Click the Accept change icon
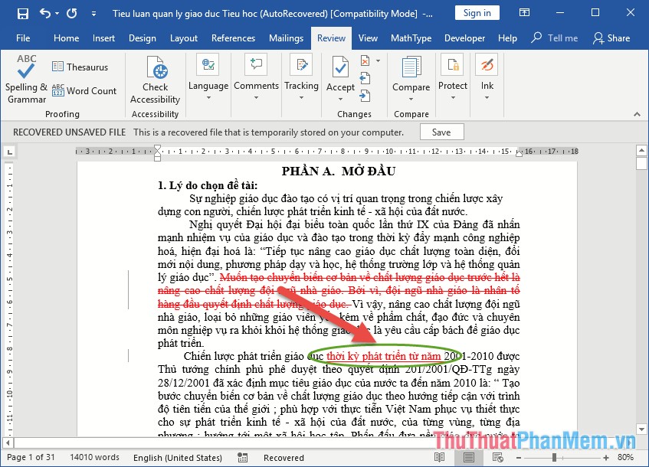Screen dimensions: 649x467 (x=340, y=67)
